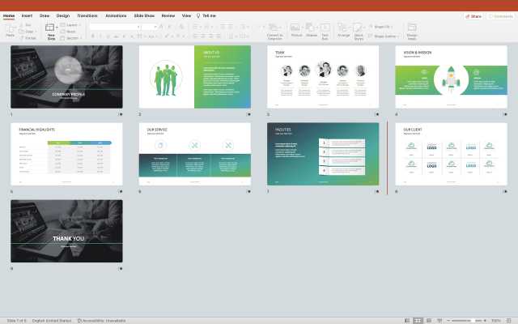Viewport: 518px width, 324px height.
Task: Click the Paste icon in the ribbon
Action: tap(11, 28)
